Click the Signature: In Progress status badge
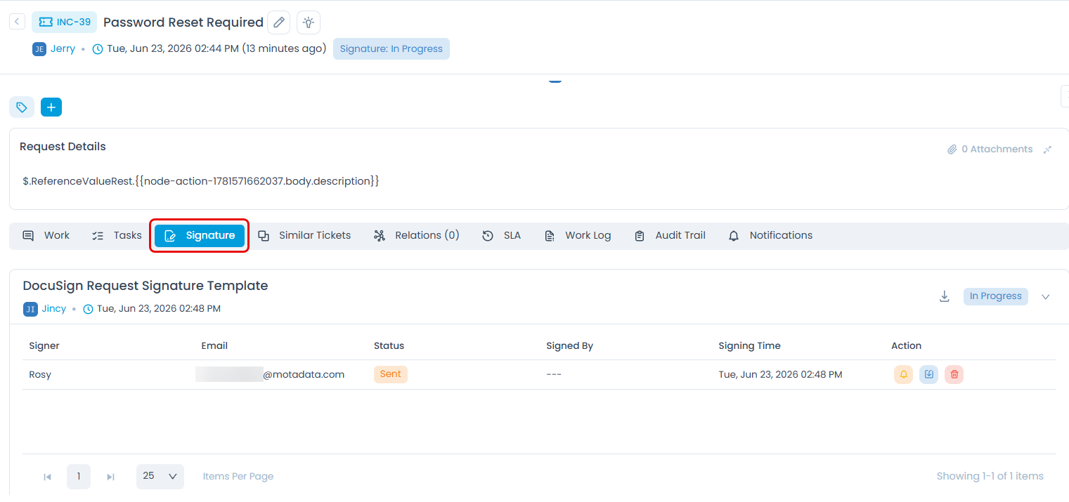1069x502 pixels. 391,49
